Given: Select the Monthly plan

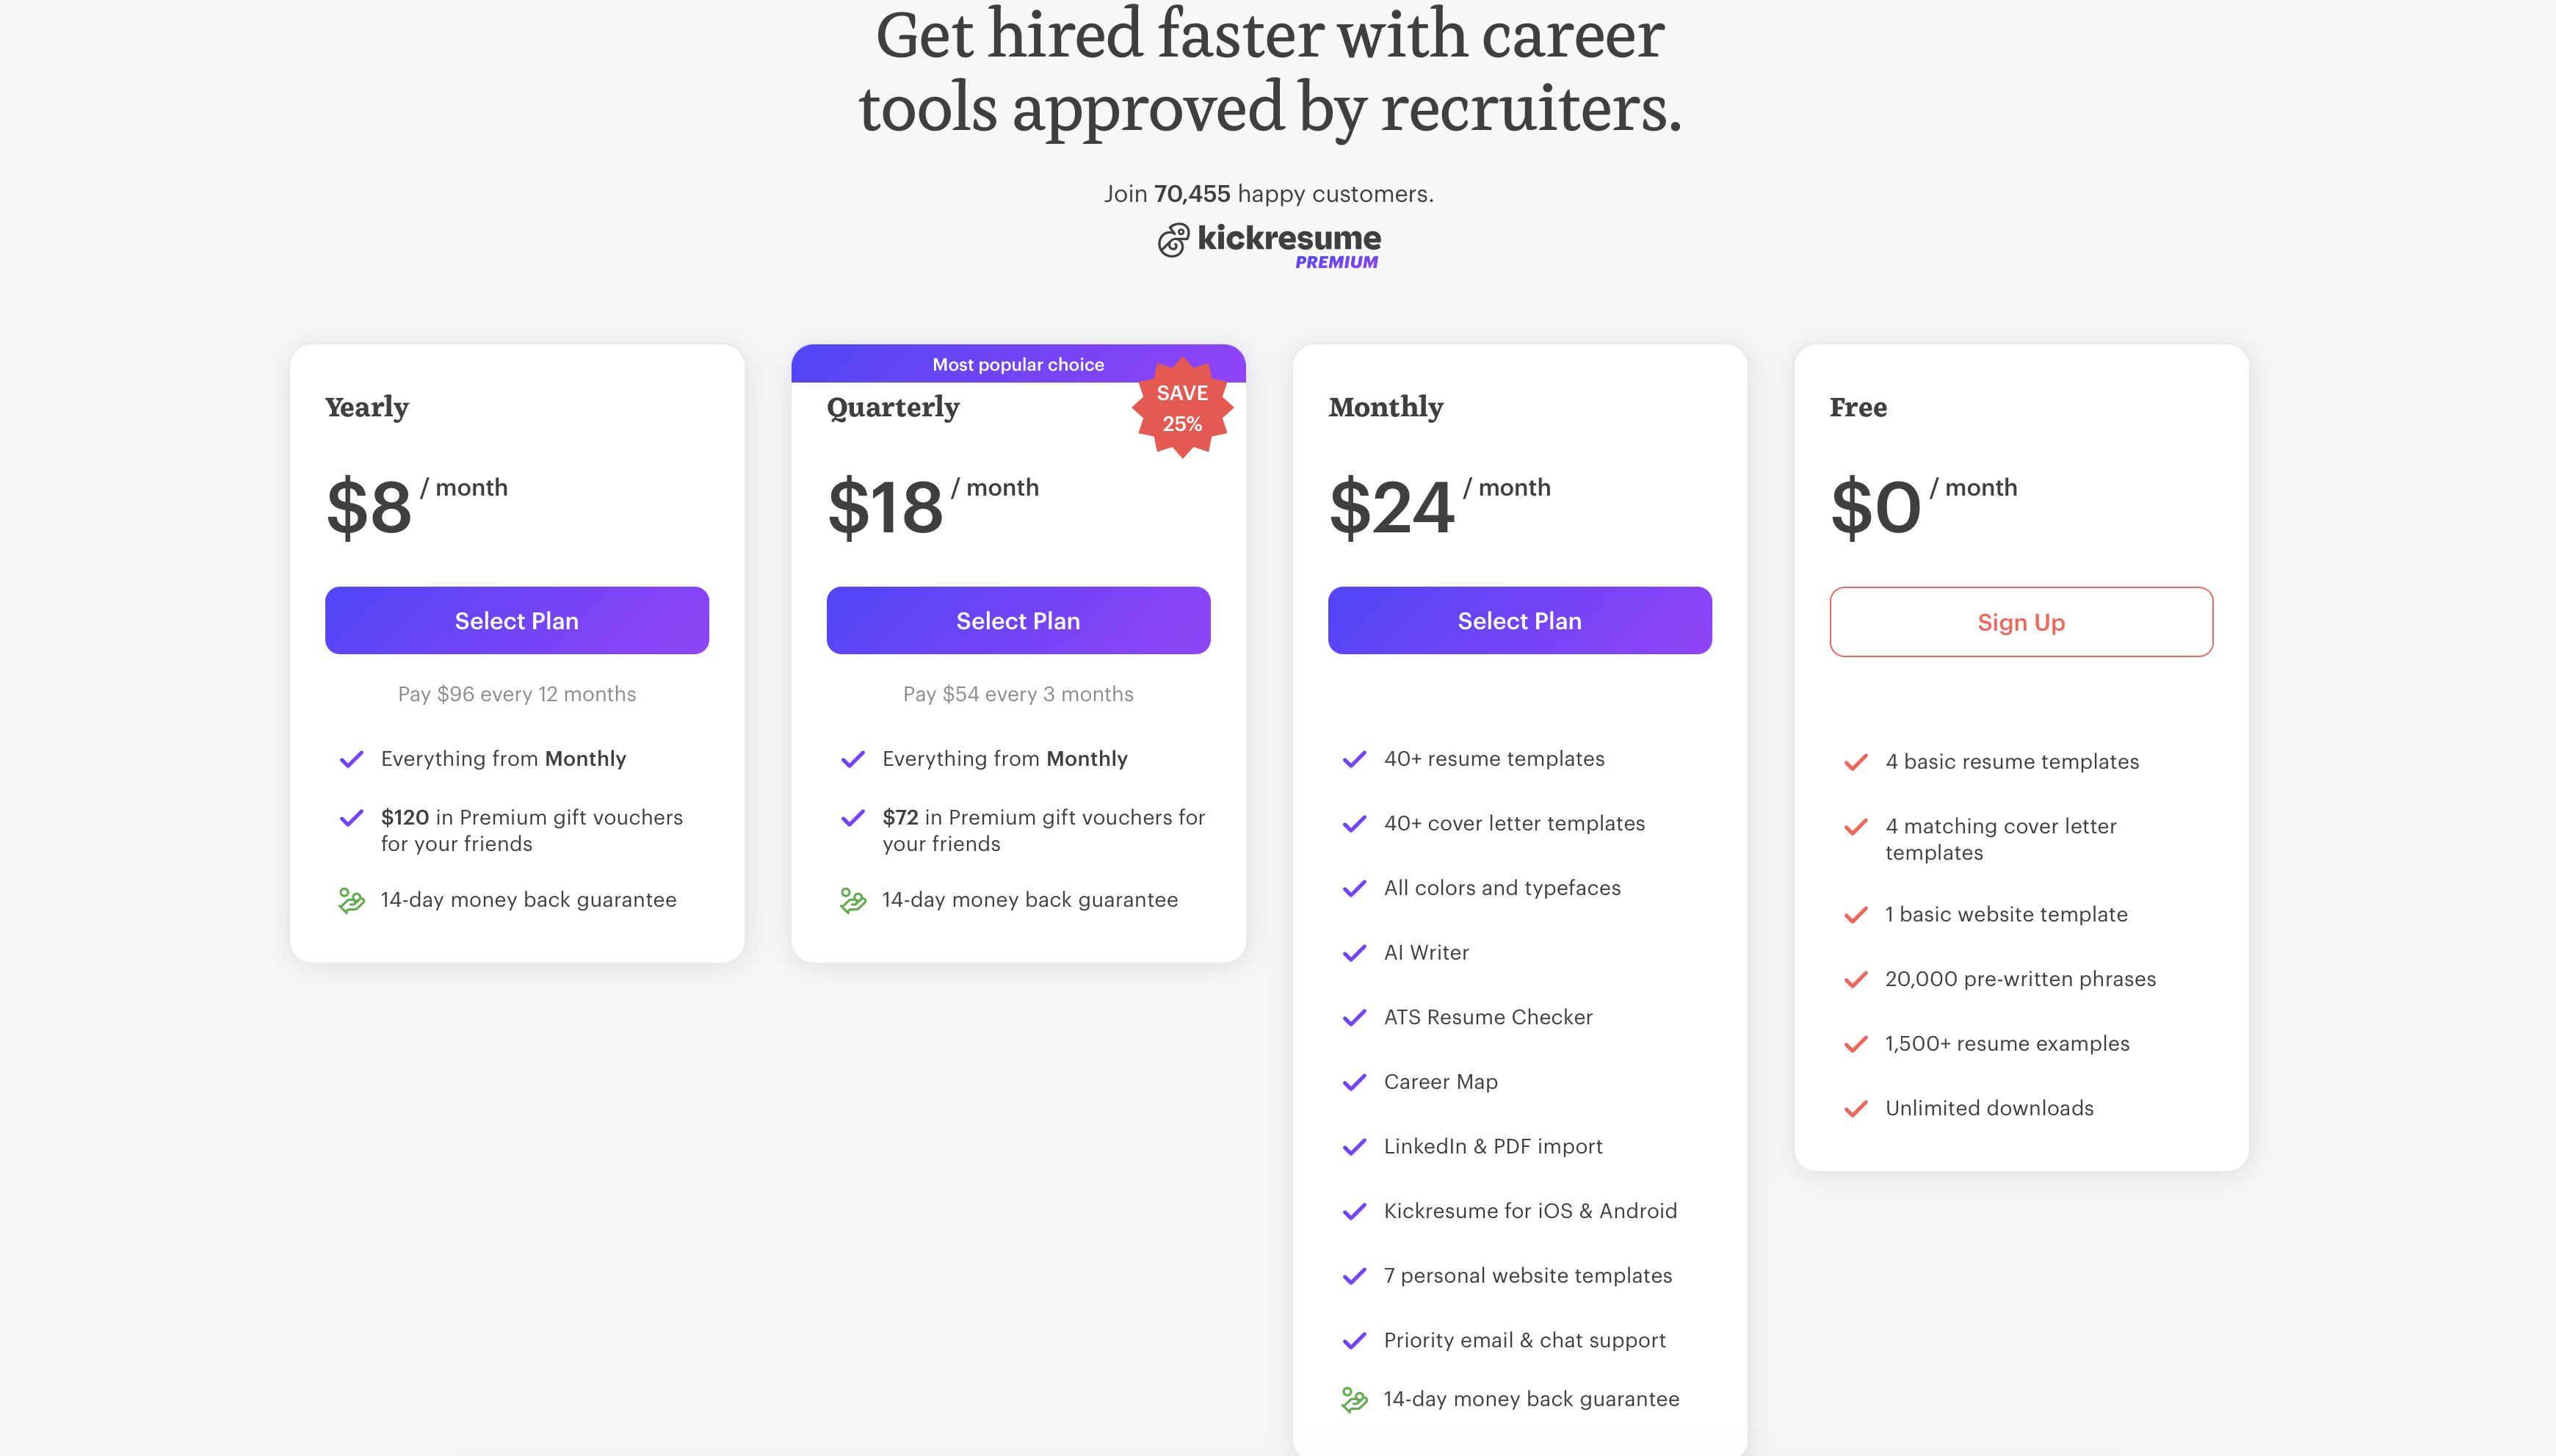Looking at the screenshot, I should [1519, 620].
